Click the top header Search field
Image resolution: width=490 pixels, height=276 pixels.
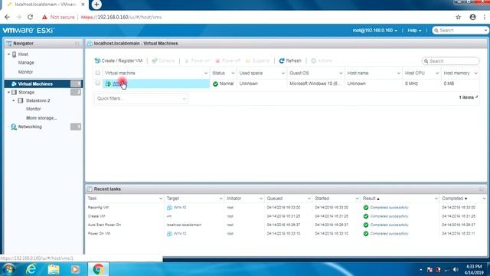[460, 31]
